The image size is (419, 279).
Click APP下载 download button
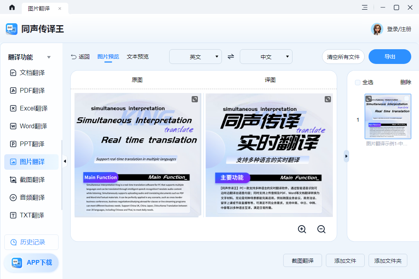(31, 263)
